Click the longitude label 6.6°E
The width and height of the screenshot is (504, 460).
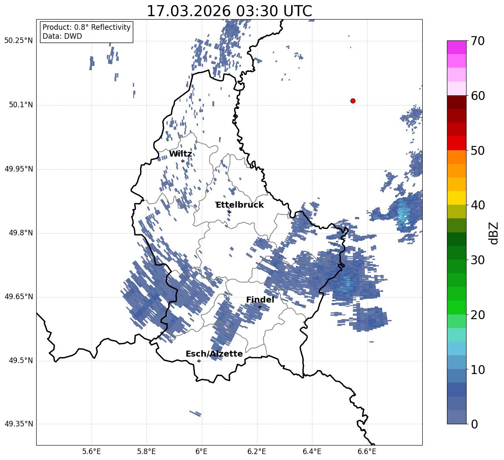tap(367, 452)
